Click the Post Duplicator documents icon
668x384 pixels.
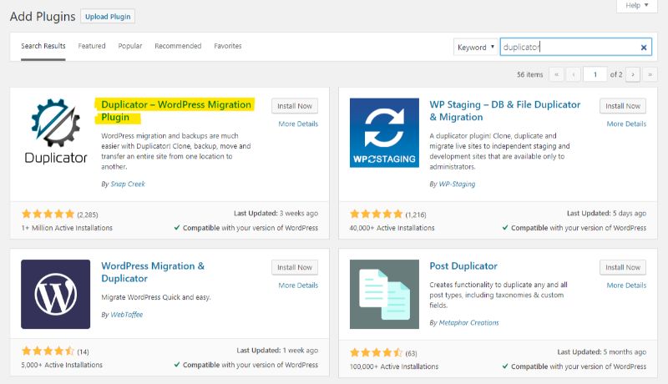point(384,294)
